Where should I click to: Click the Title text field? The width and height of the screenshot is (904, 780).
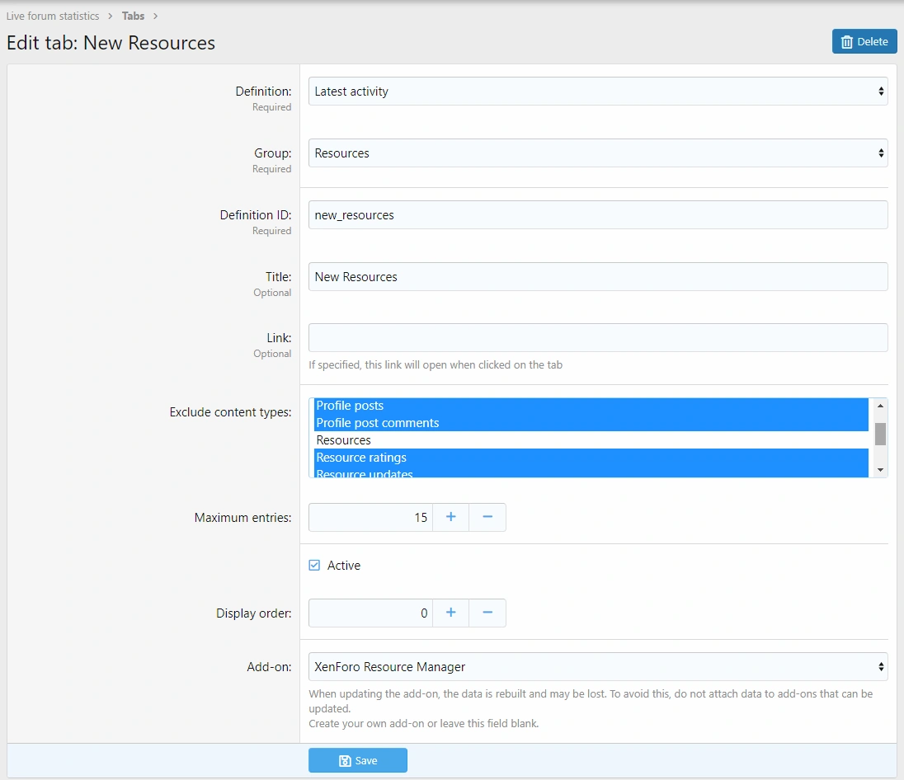pyautogui.click(x=597, y=277)
